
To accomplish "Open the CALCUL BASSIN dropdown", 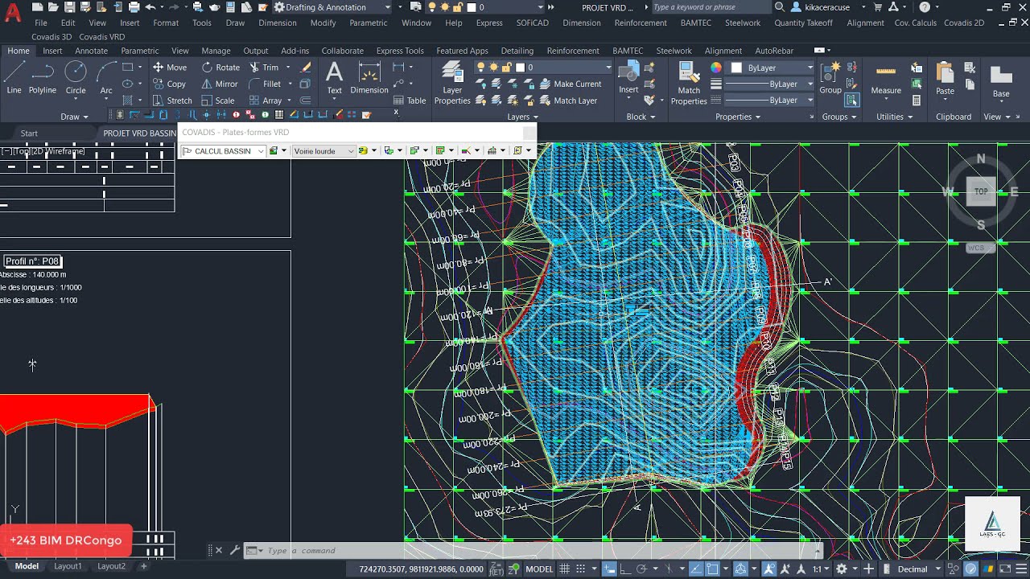I will tap(223, 151).
